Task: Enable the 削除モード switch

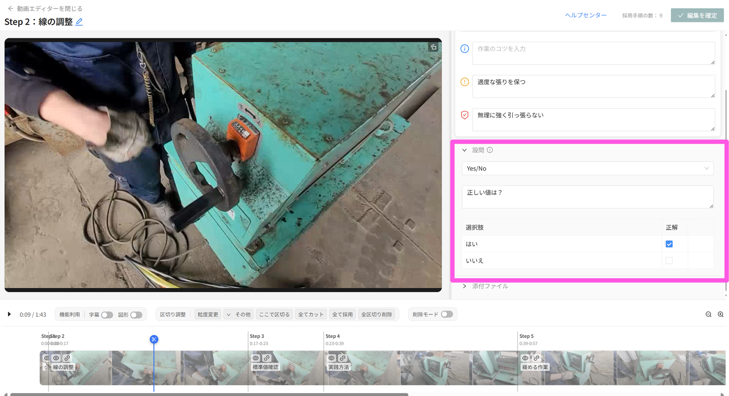Action: tap(447, 314)
